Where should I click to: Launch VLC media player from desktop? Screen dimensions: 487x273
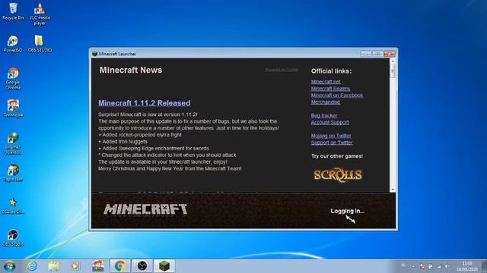pyautogui.click(x=40, y=14)
